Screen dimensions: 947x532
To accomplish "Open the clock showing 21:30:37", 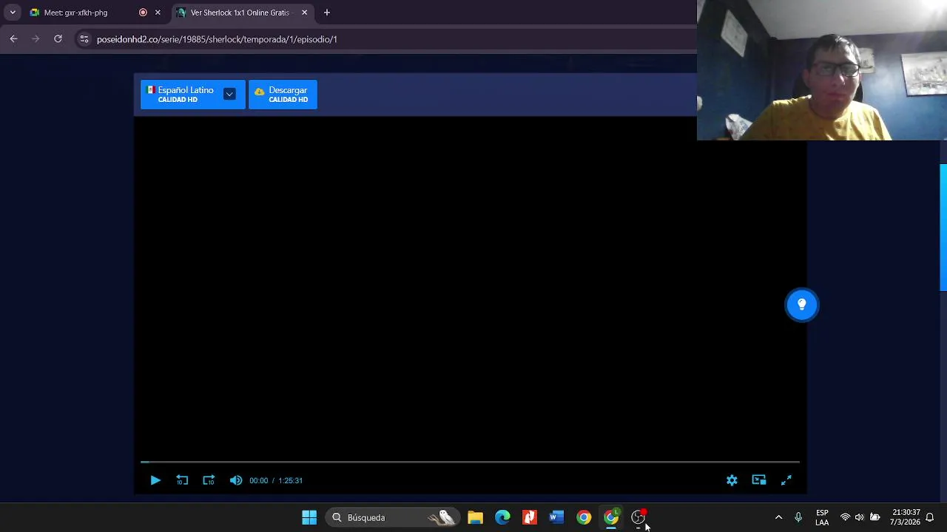I will pos(906,517).
